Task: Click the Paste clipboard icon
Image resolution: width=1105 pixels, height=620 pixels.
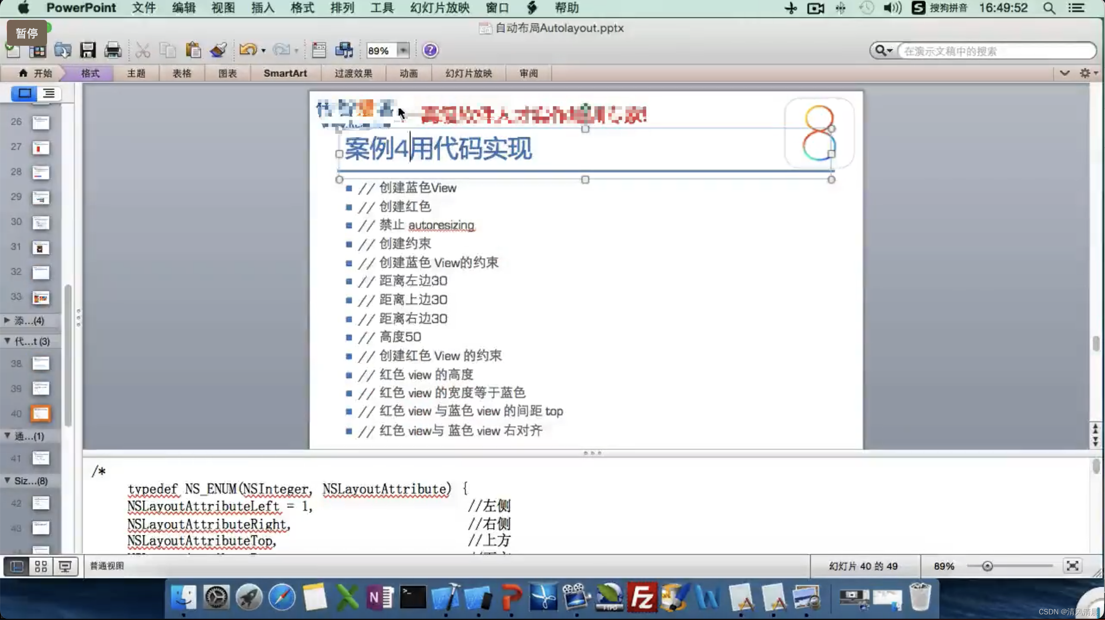Action: [x=193, y=50]
